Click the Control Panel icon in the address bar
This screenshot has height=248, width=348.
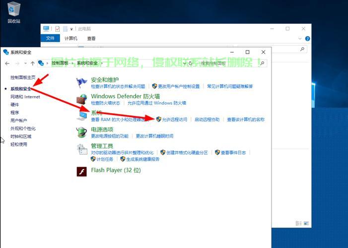point(41,63)
